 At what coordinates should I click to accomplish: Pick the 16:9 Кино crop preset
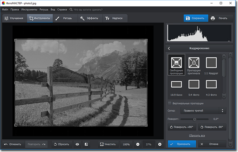176,84
